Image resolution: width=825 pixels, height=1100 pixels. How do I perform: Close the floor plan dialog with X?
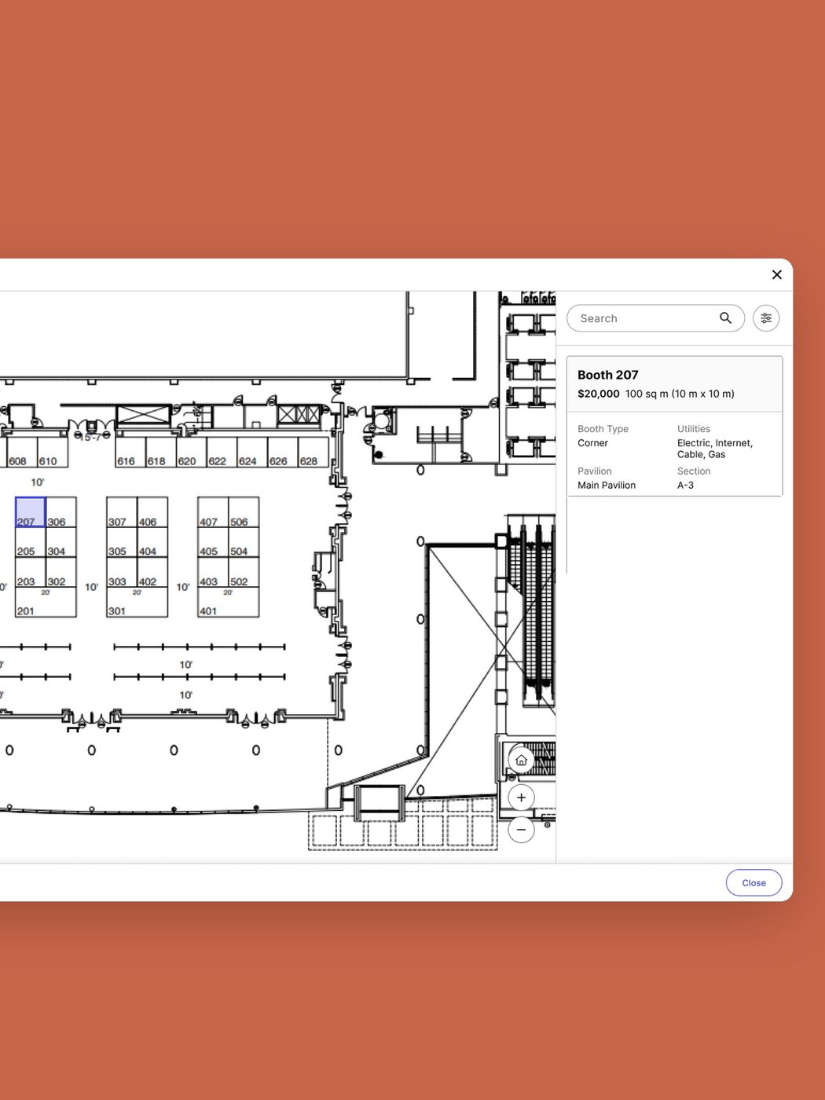[776, 274]
